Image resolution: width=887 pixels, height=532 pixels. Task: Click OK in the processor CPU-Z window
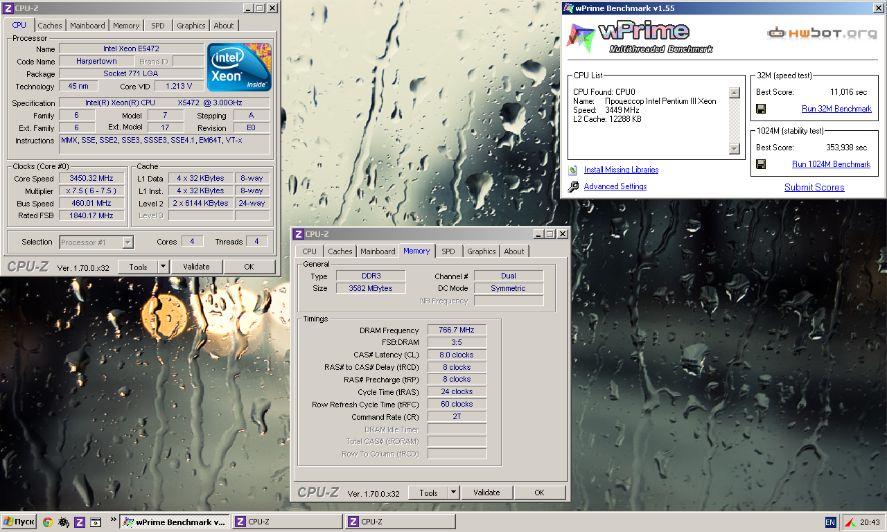249,267
